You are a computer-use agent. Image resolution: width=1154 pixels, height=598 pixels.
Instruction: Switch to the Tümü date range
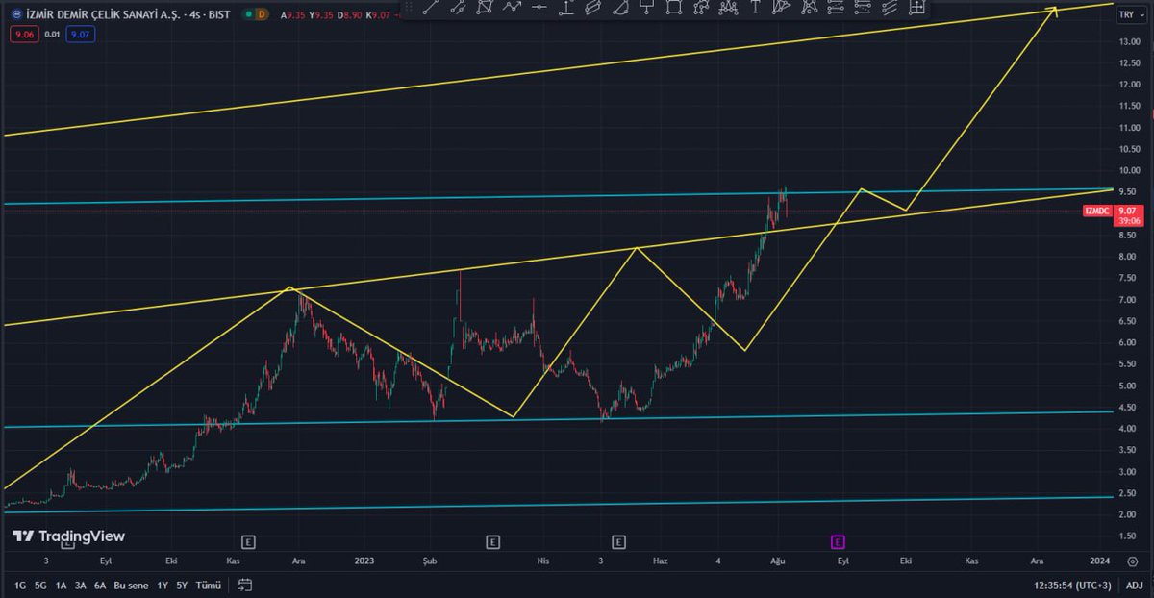208,585
